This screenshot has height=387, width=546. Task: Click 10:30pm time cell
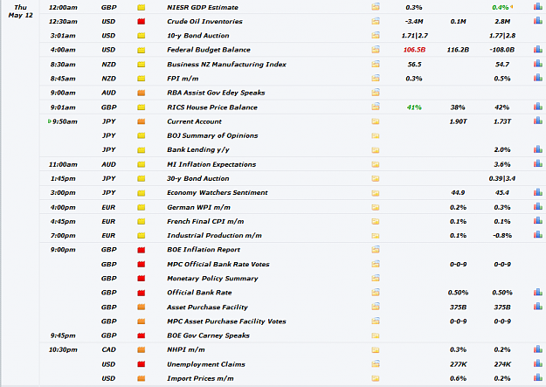coord(63,349)
